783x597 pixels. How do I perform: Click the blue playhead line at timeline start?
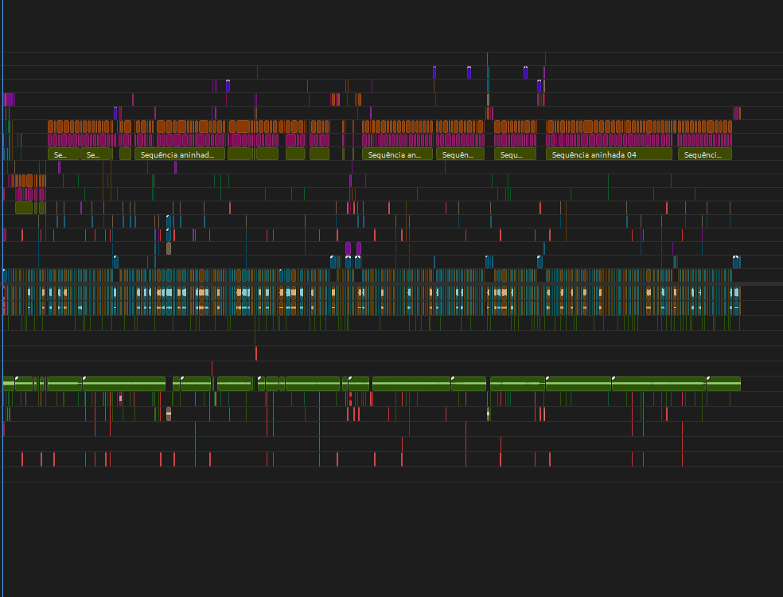2,300
